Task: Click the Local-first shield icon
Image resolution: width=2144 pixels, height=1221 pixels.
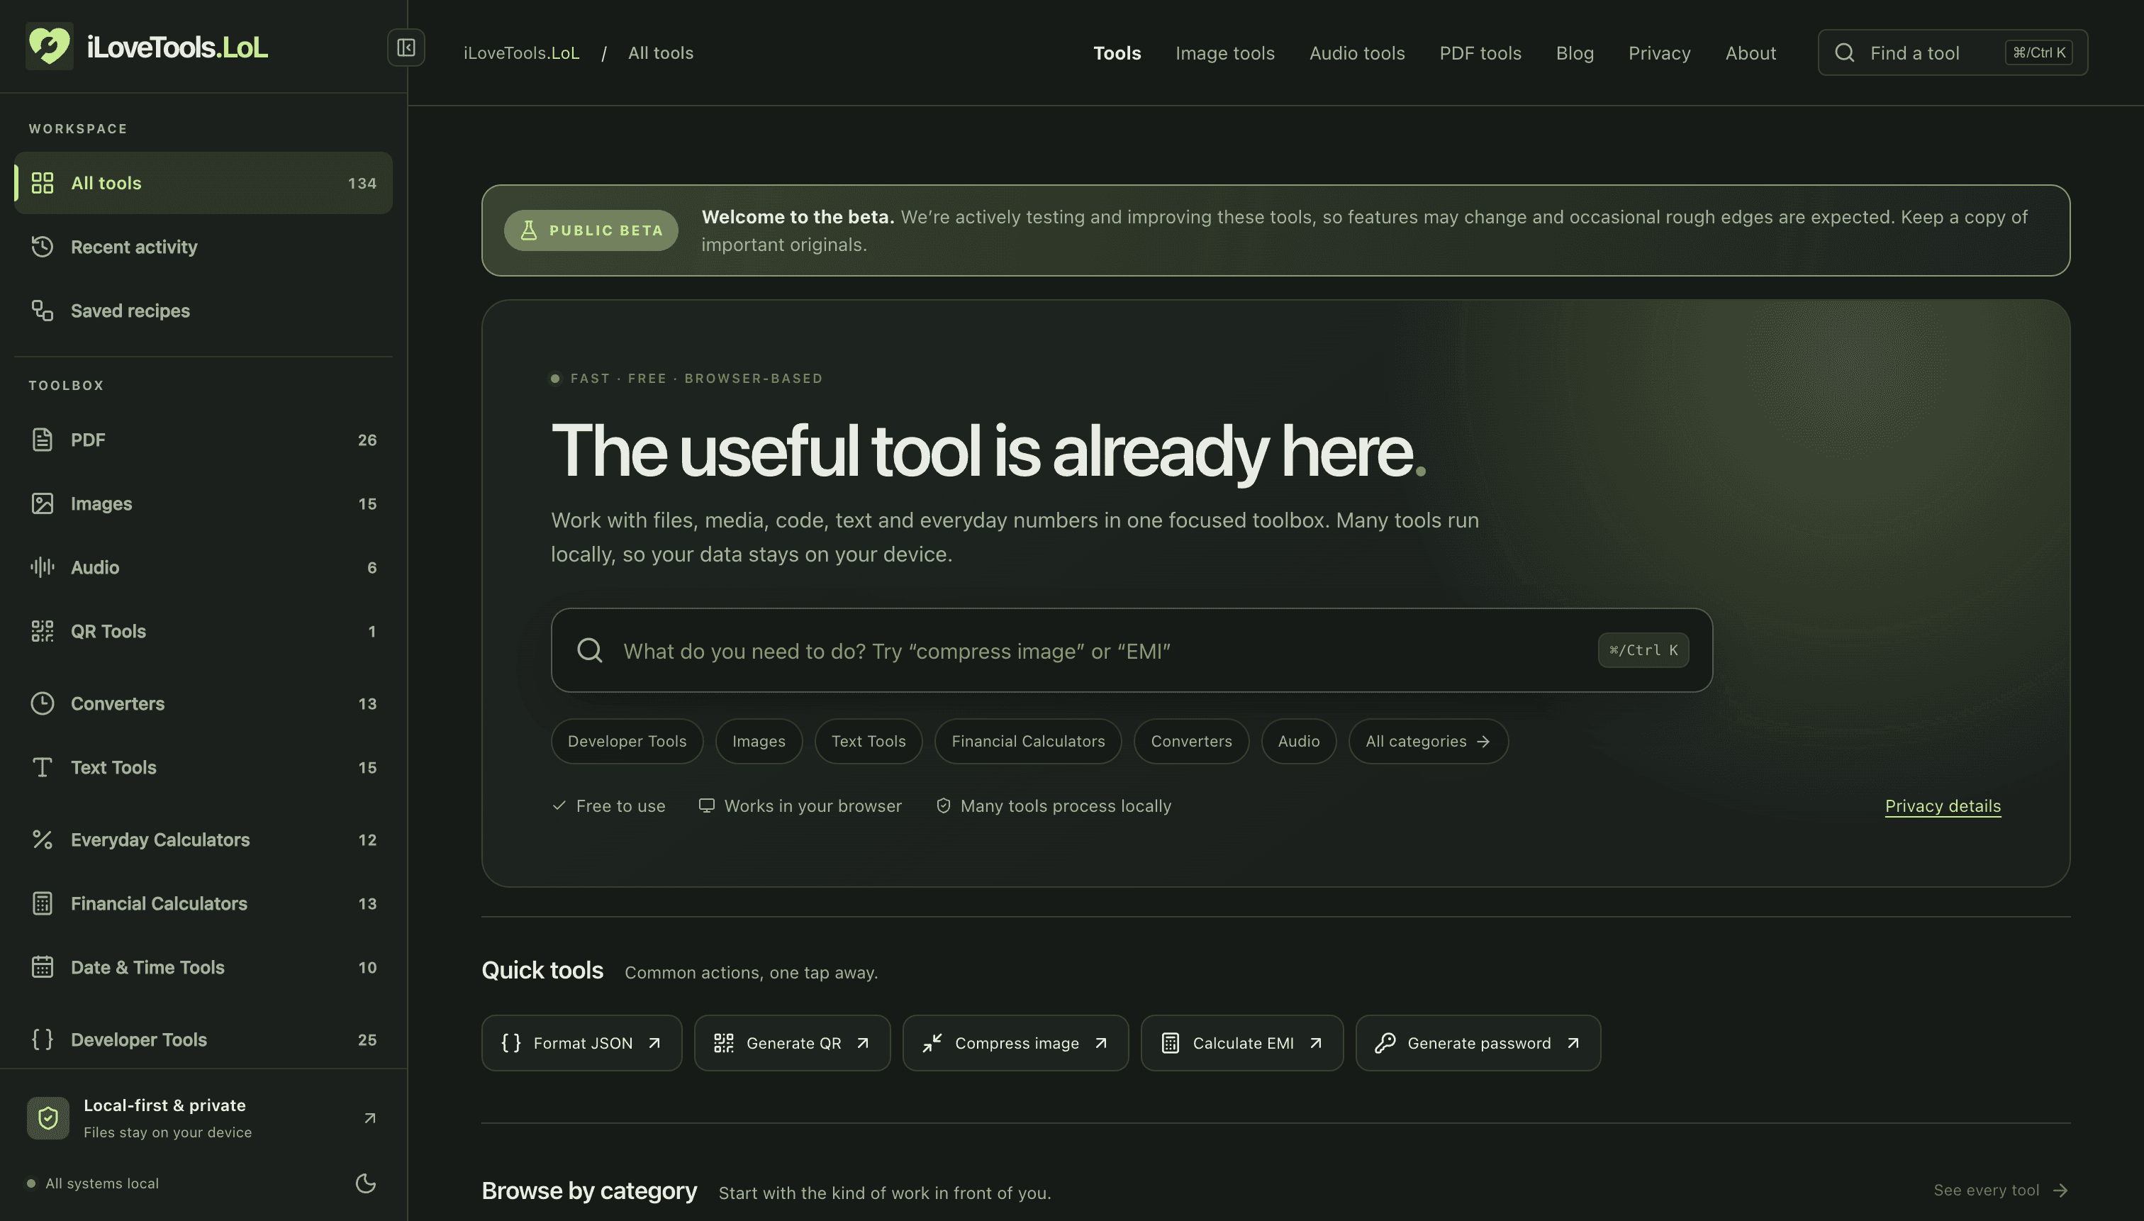Action: (48, 1118)
